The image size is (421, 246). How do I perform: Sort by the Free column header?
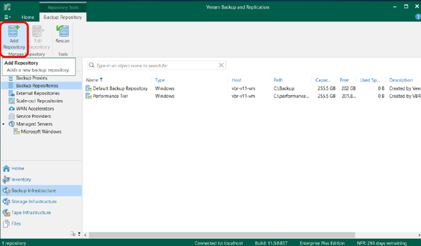click(344, 80)
